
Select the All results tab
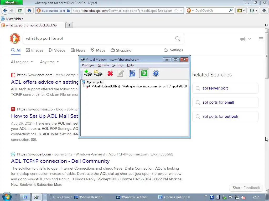tap(15, 50)
